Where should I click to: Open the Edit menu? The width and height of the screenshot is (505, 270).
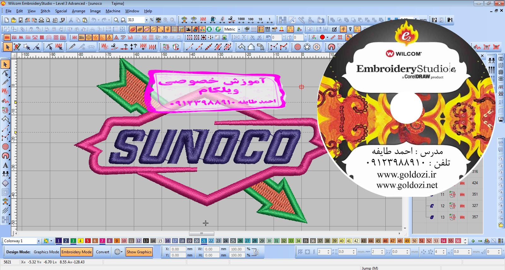pyautogui.click(x=20, y=11)
